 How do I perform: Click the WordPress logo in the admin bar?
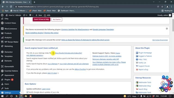2,15
